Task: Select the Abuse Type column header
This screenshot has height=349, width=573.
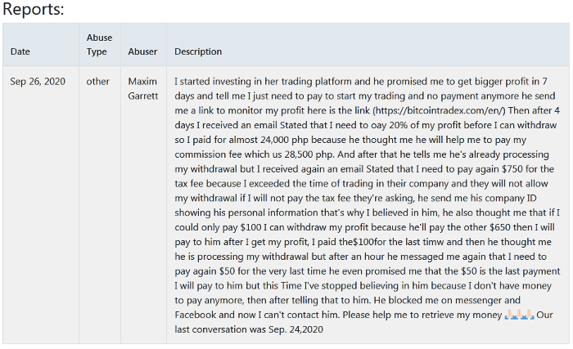Action: coord(99,45)
